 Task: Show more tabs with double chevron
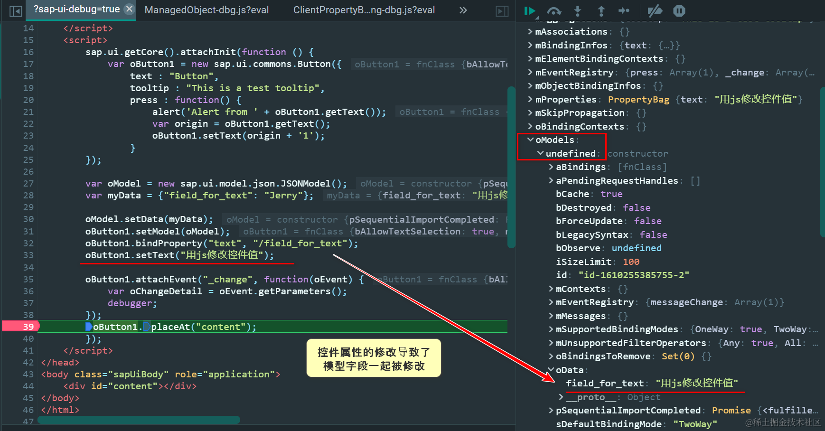tap(463, 10)
